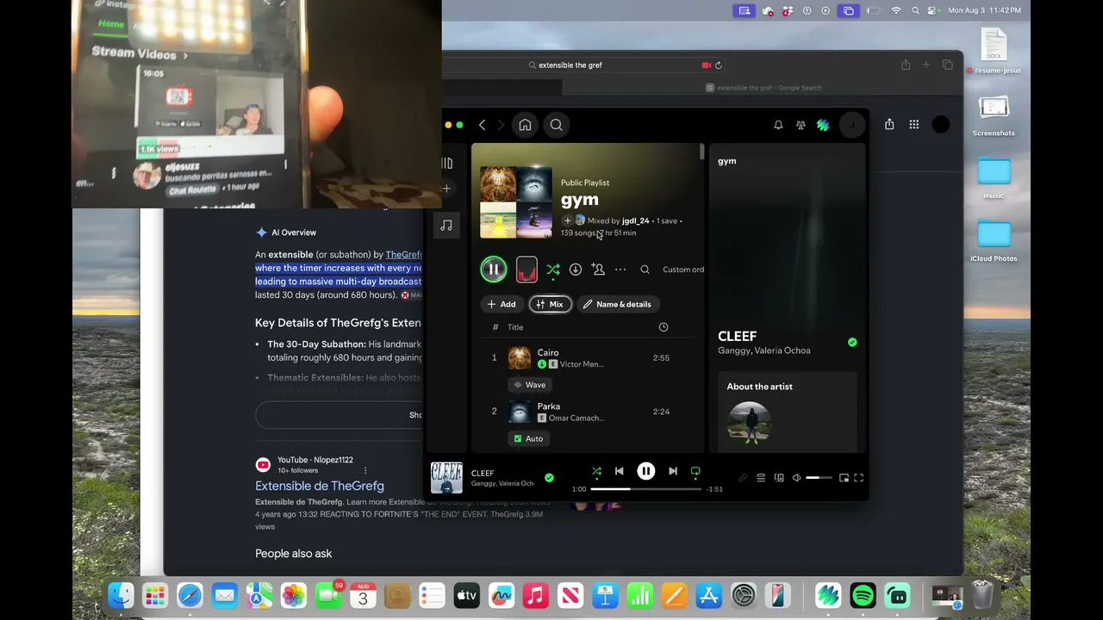Image resolution: width=1103 pixels, height=620 pixels.
Task: Open Extensible de TheGrefg YouTube result
Action: click(x=320, y=486)
